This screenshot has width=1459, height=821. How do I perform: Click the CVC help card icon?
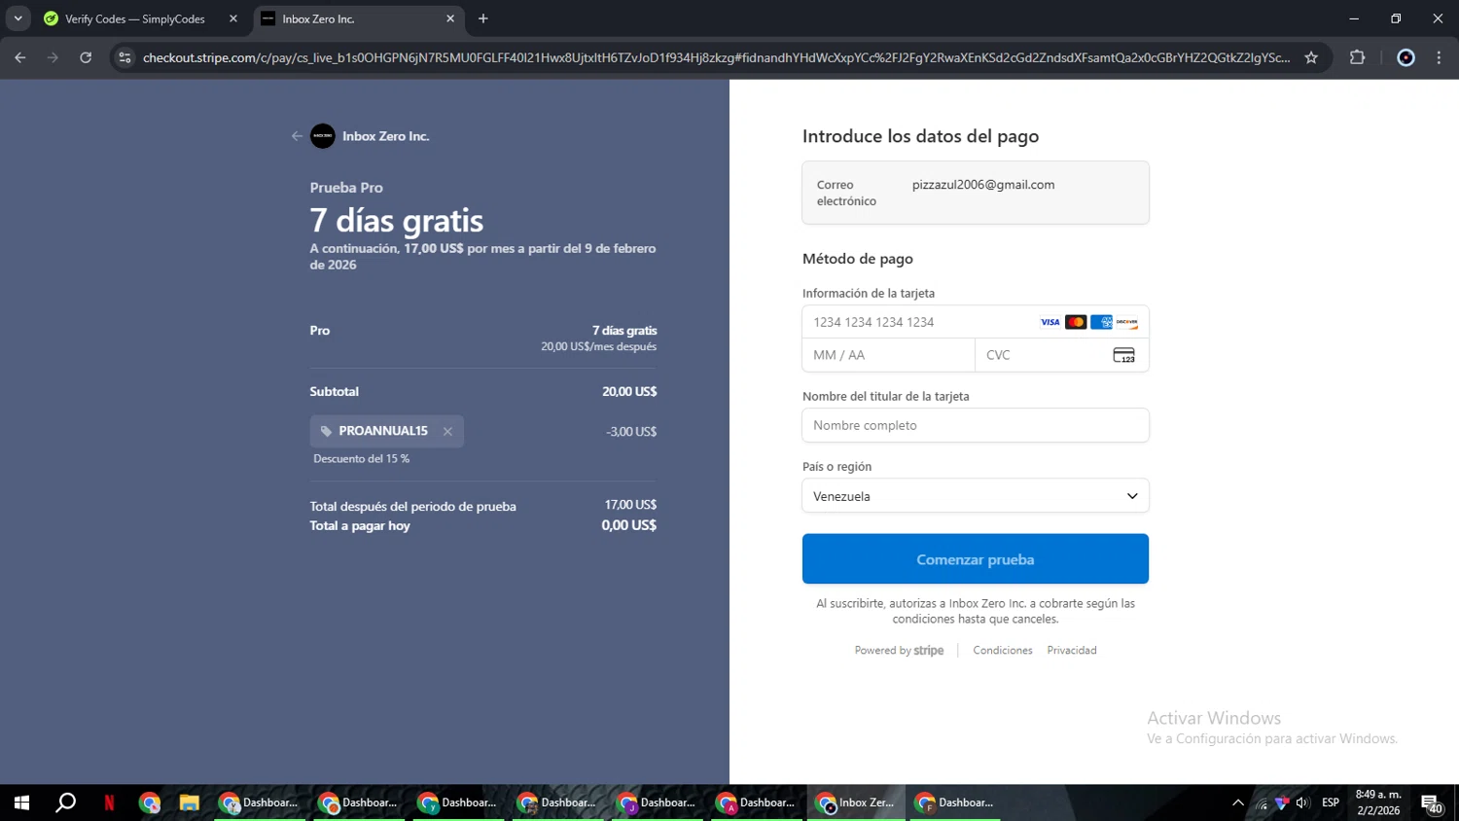[1123, 355]
